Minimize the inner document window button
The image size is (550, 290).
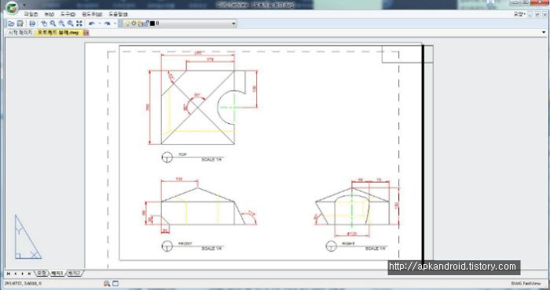click(x=530, y=14)
